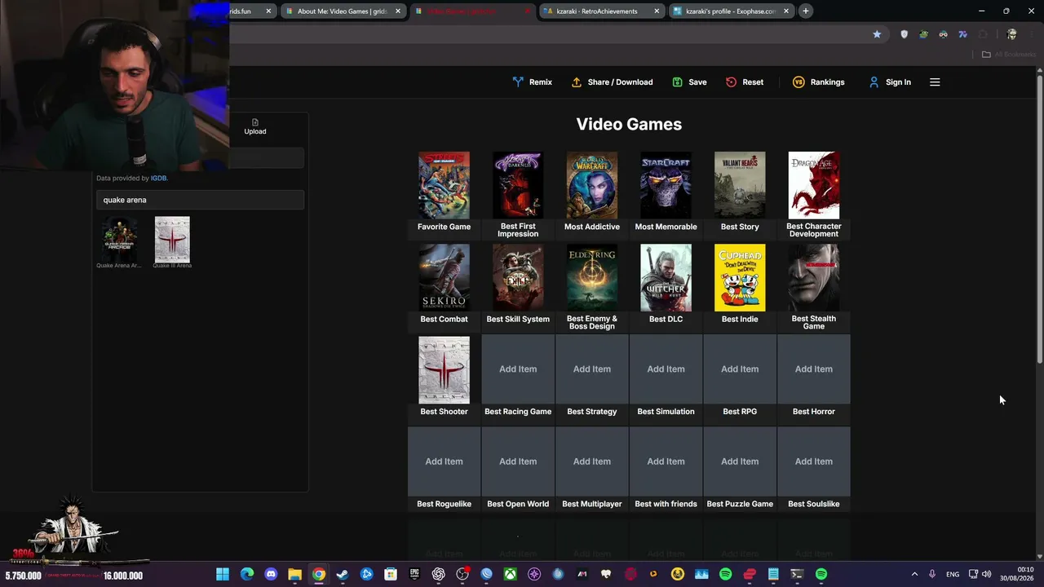Add an item to Best Horror
1044x587 pixels.
tap(814, 369)
